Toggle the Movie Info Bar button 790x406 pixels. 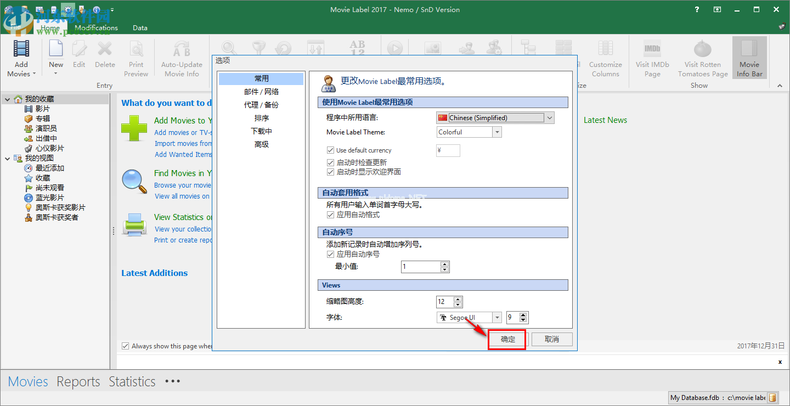click(749, 58)
